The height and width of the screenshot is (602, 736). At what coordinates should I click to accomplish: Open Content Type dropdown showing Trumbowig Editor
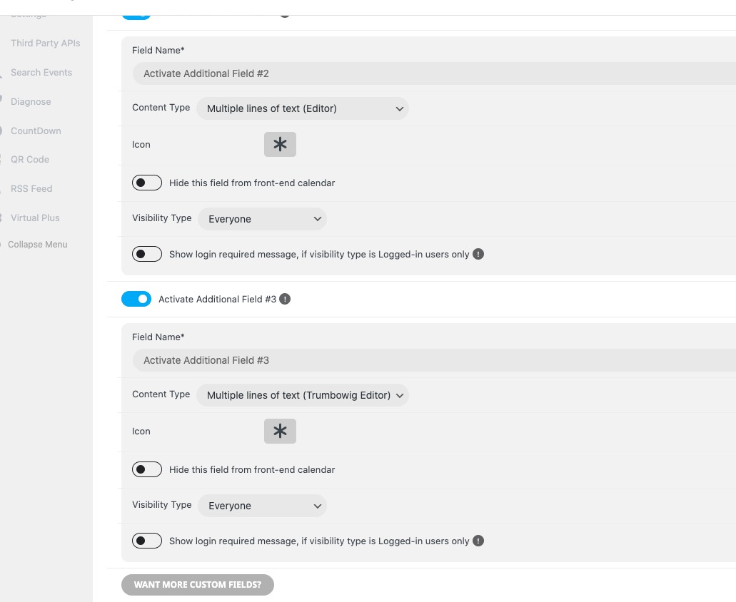point(303,395)
